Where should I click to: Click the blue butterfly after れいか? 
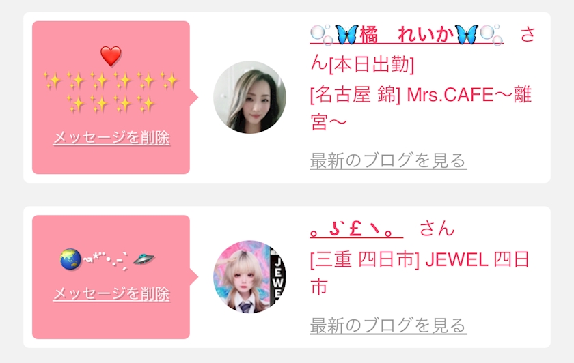466,34
